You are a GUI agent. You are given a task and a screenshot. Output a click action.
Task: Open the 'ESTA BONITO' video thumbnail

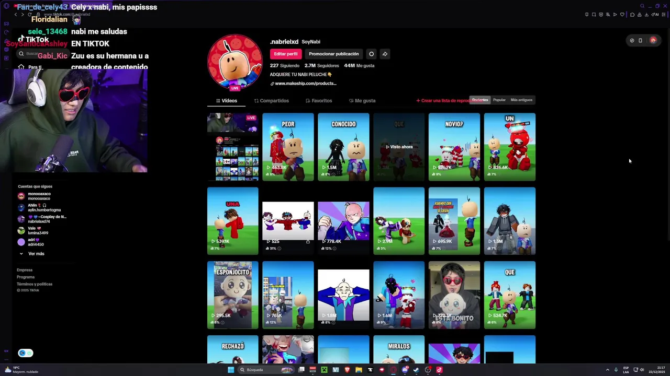(454, 295)
